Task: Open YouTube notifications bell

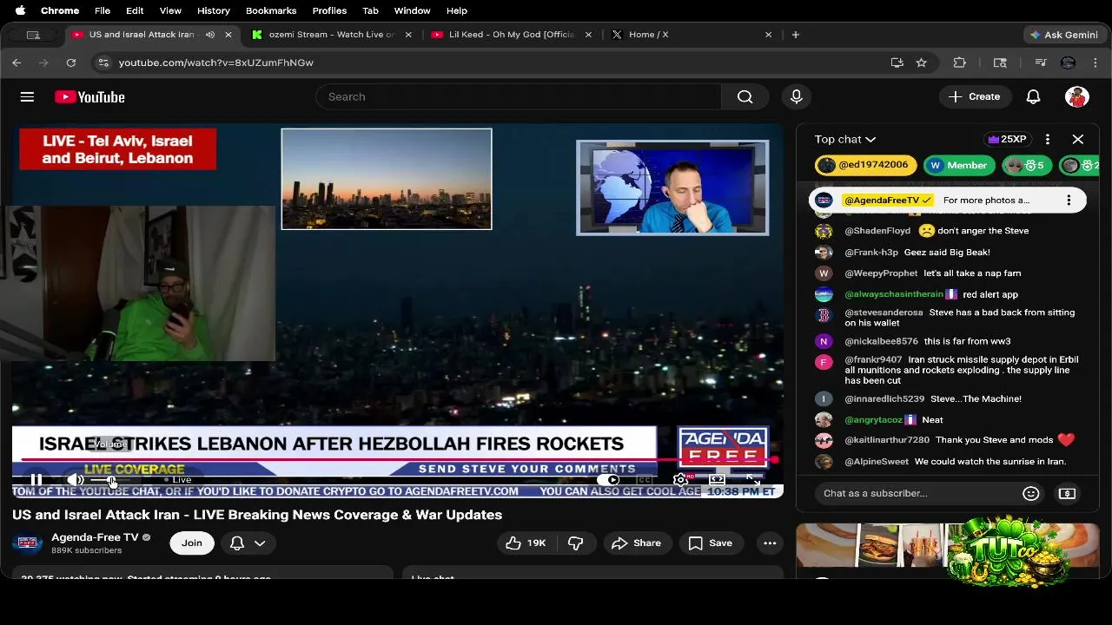Action: pos(1033,96)
